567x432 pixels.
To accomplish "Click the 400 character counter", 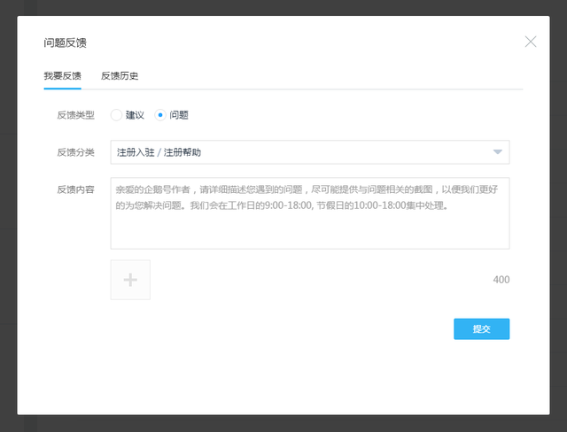I will (x=501, y=280).
